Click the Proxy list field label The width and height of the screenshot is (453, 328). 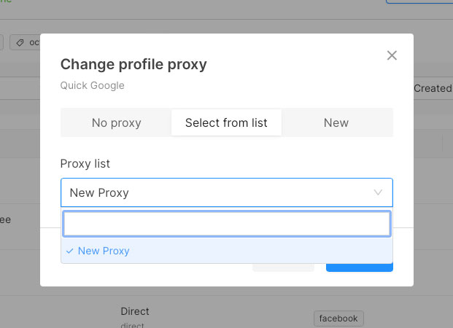85,163
